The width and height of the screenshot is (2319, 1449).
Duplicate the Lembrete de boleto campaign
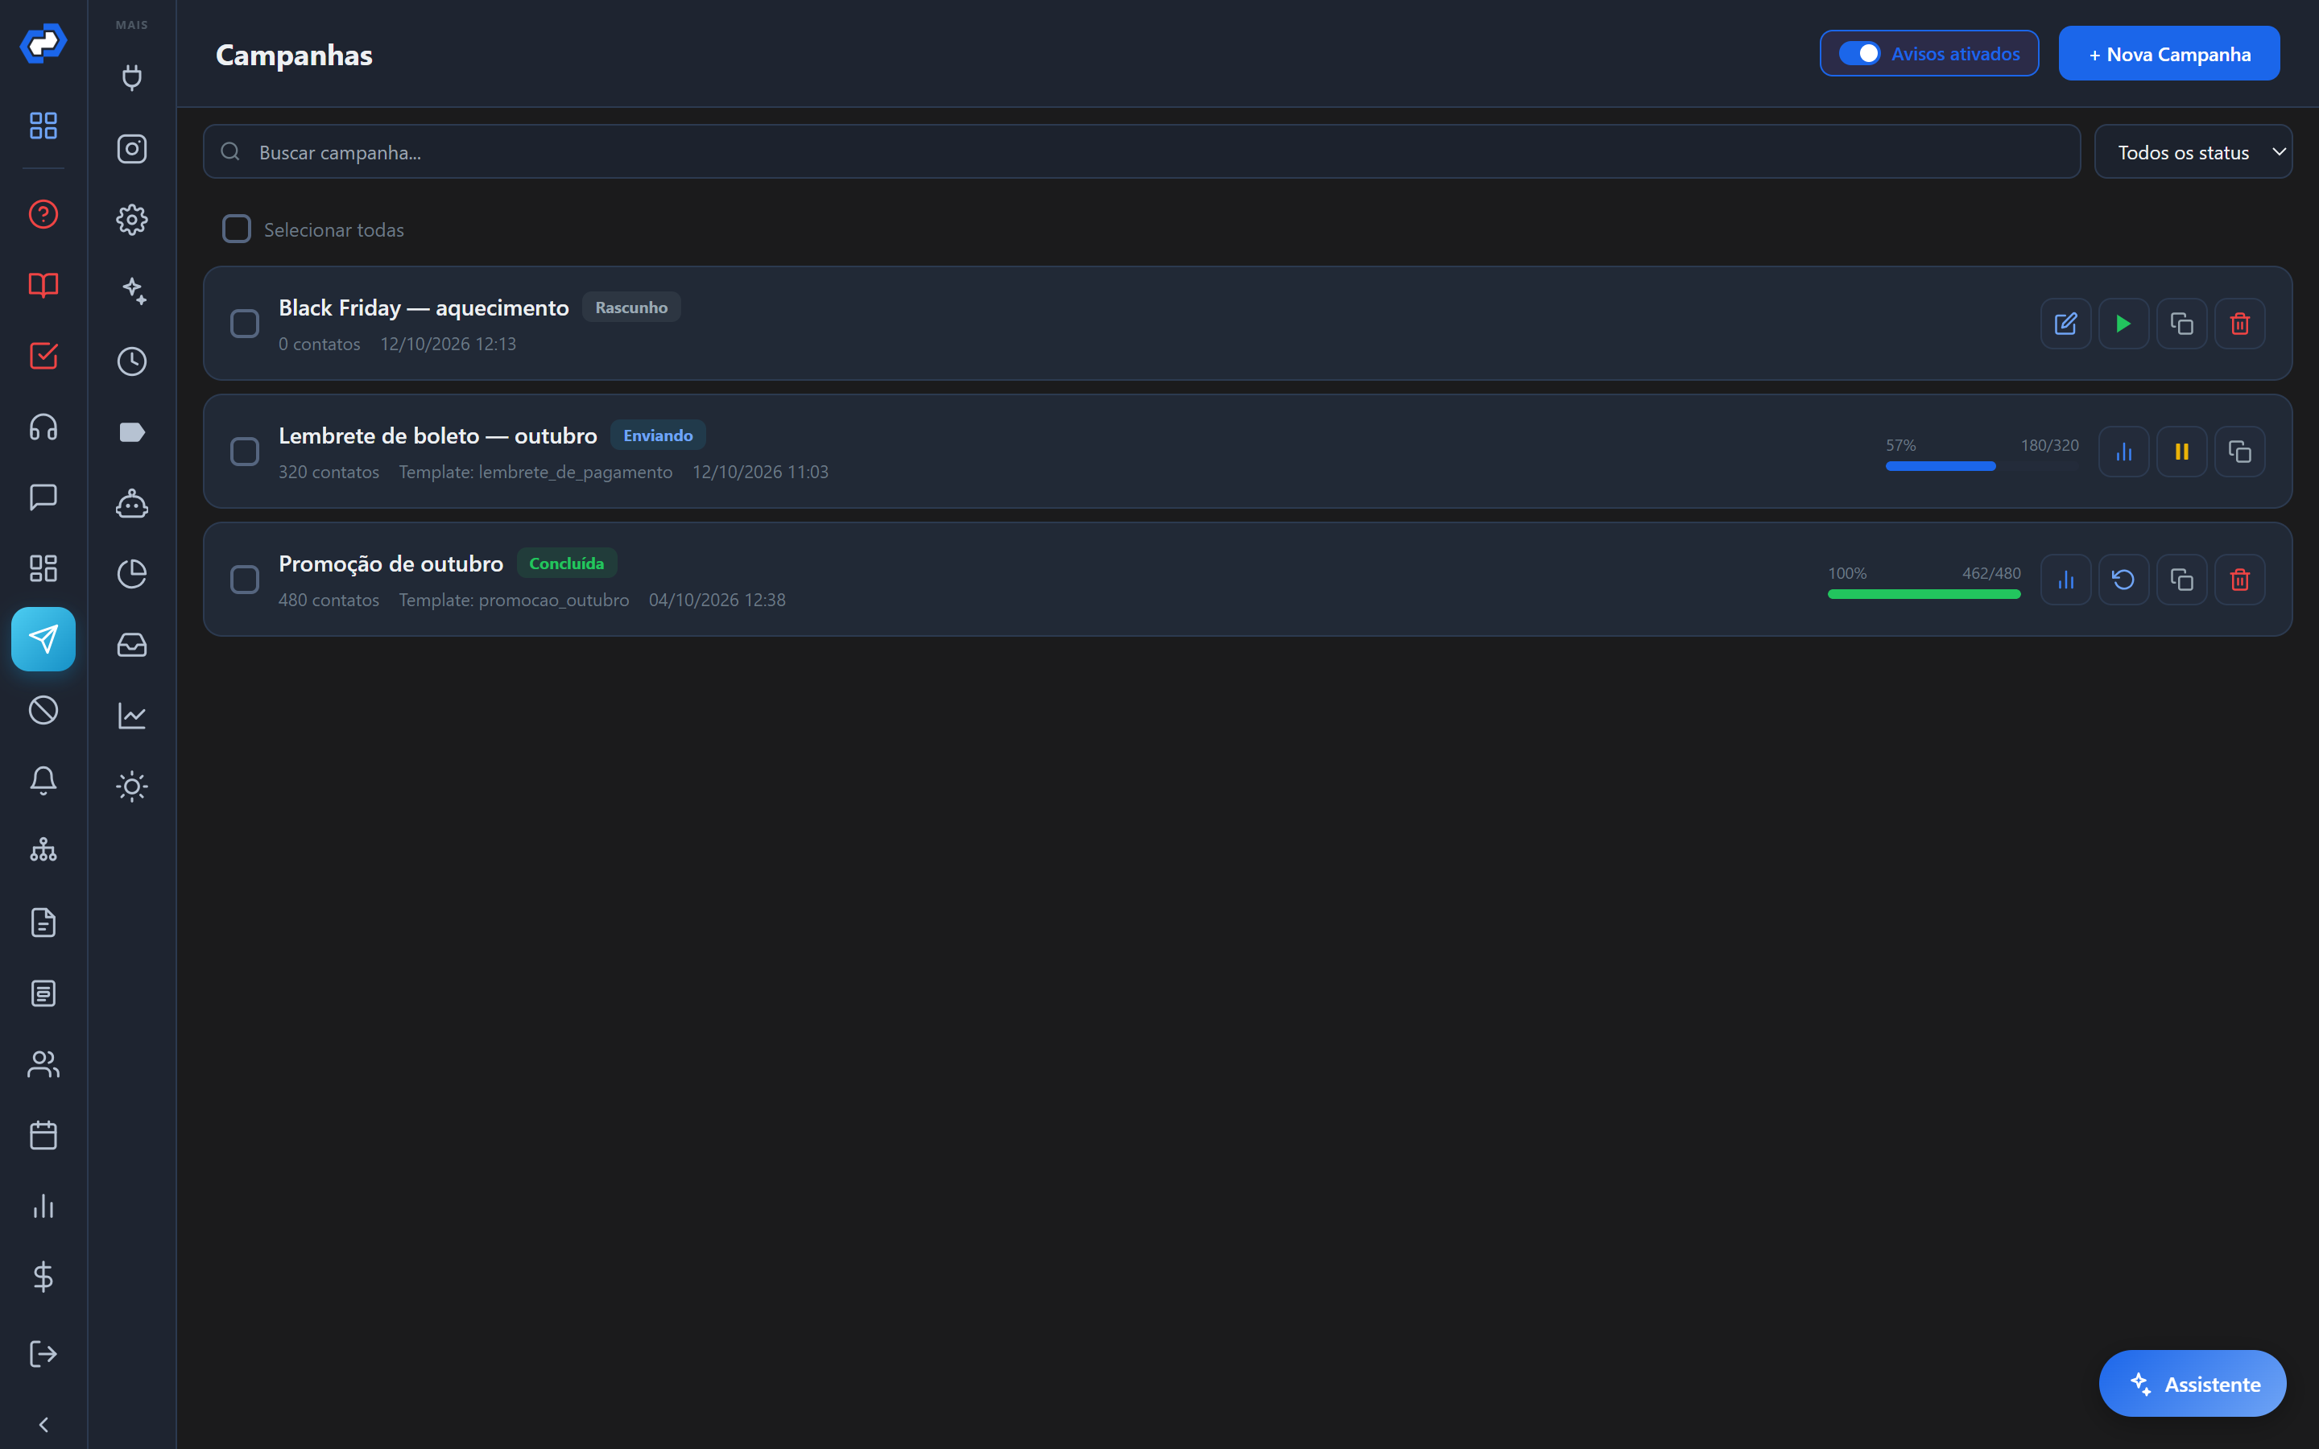pos(2239,452)
